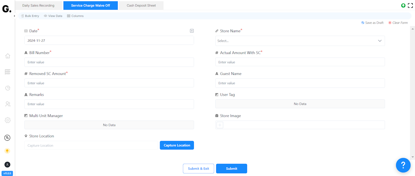Open the settings gear in the sidebar
415x176 pixels.
[x=8, y=120]
